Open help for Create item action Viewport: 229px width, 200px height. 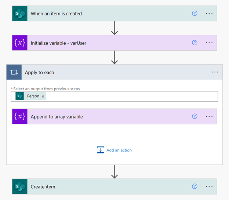tap(195, 186)
